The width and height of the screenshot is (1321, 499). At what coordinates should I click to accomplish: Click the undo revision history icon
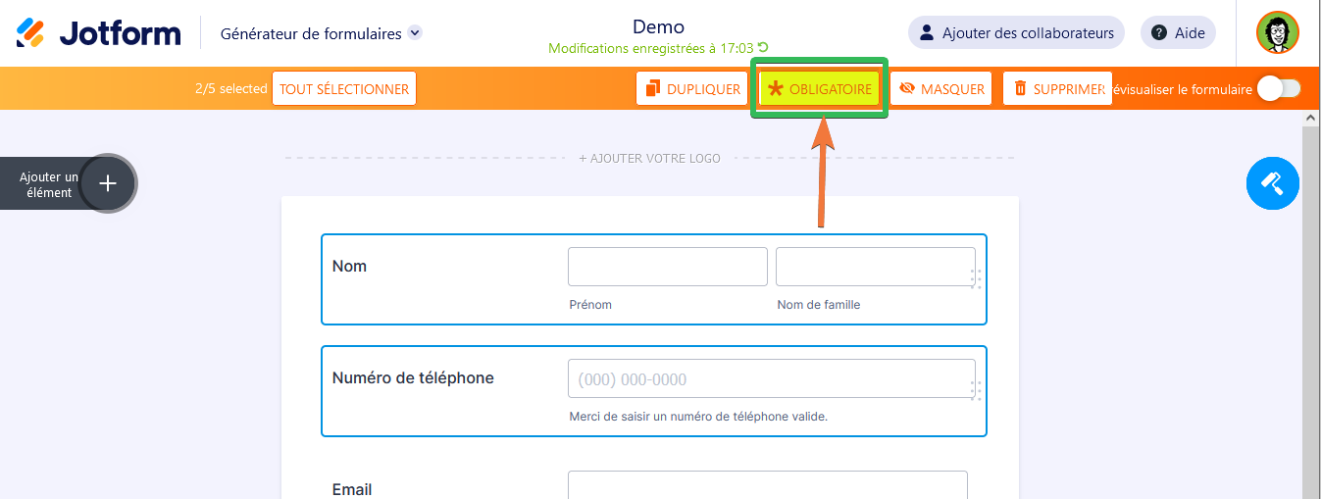[763, 48]
